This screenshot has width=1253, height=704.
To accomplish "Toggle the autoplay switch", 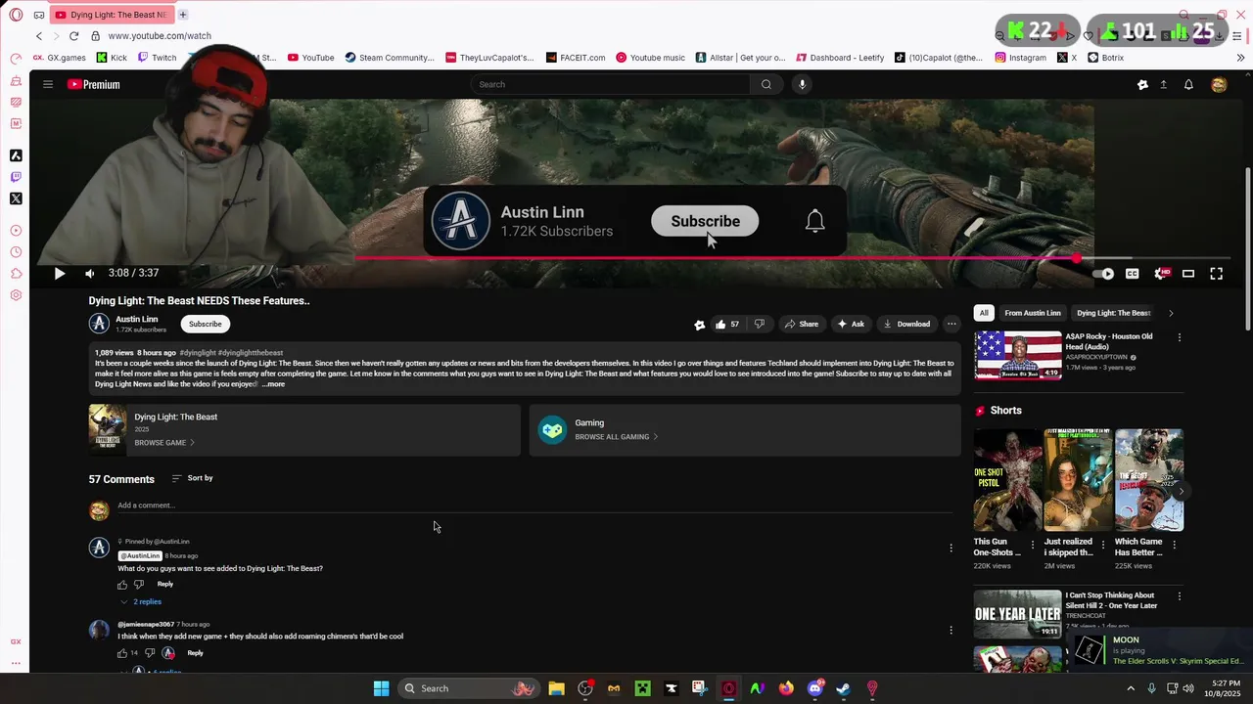I will 1103,274.
